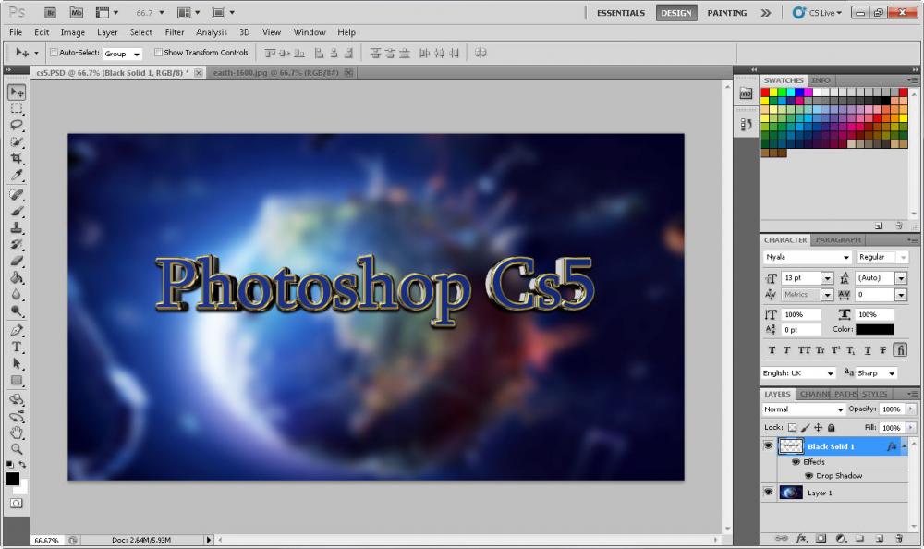Hide the Layer 1 layer
The image size is (924, 549).
768,492
